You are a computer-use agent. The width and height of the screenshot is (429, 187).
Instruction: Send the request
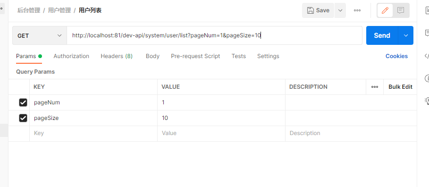click(x=382, y=35)
